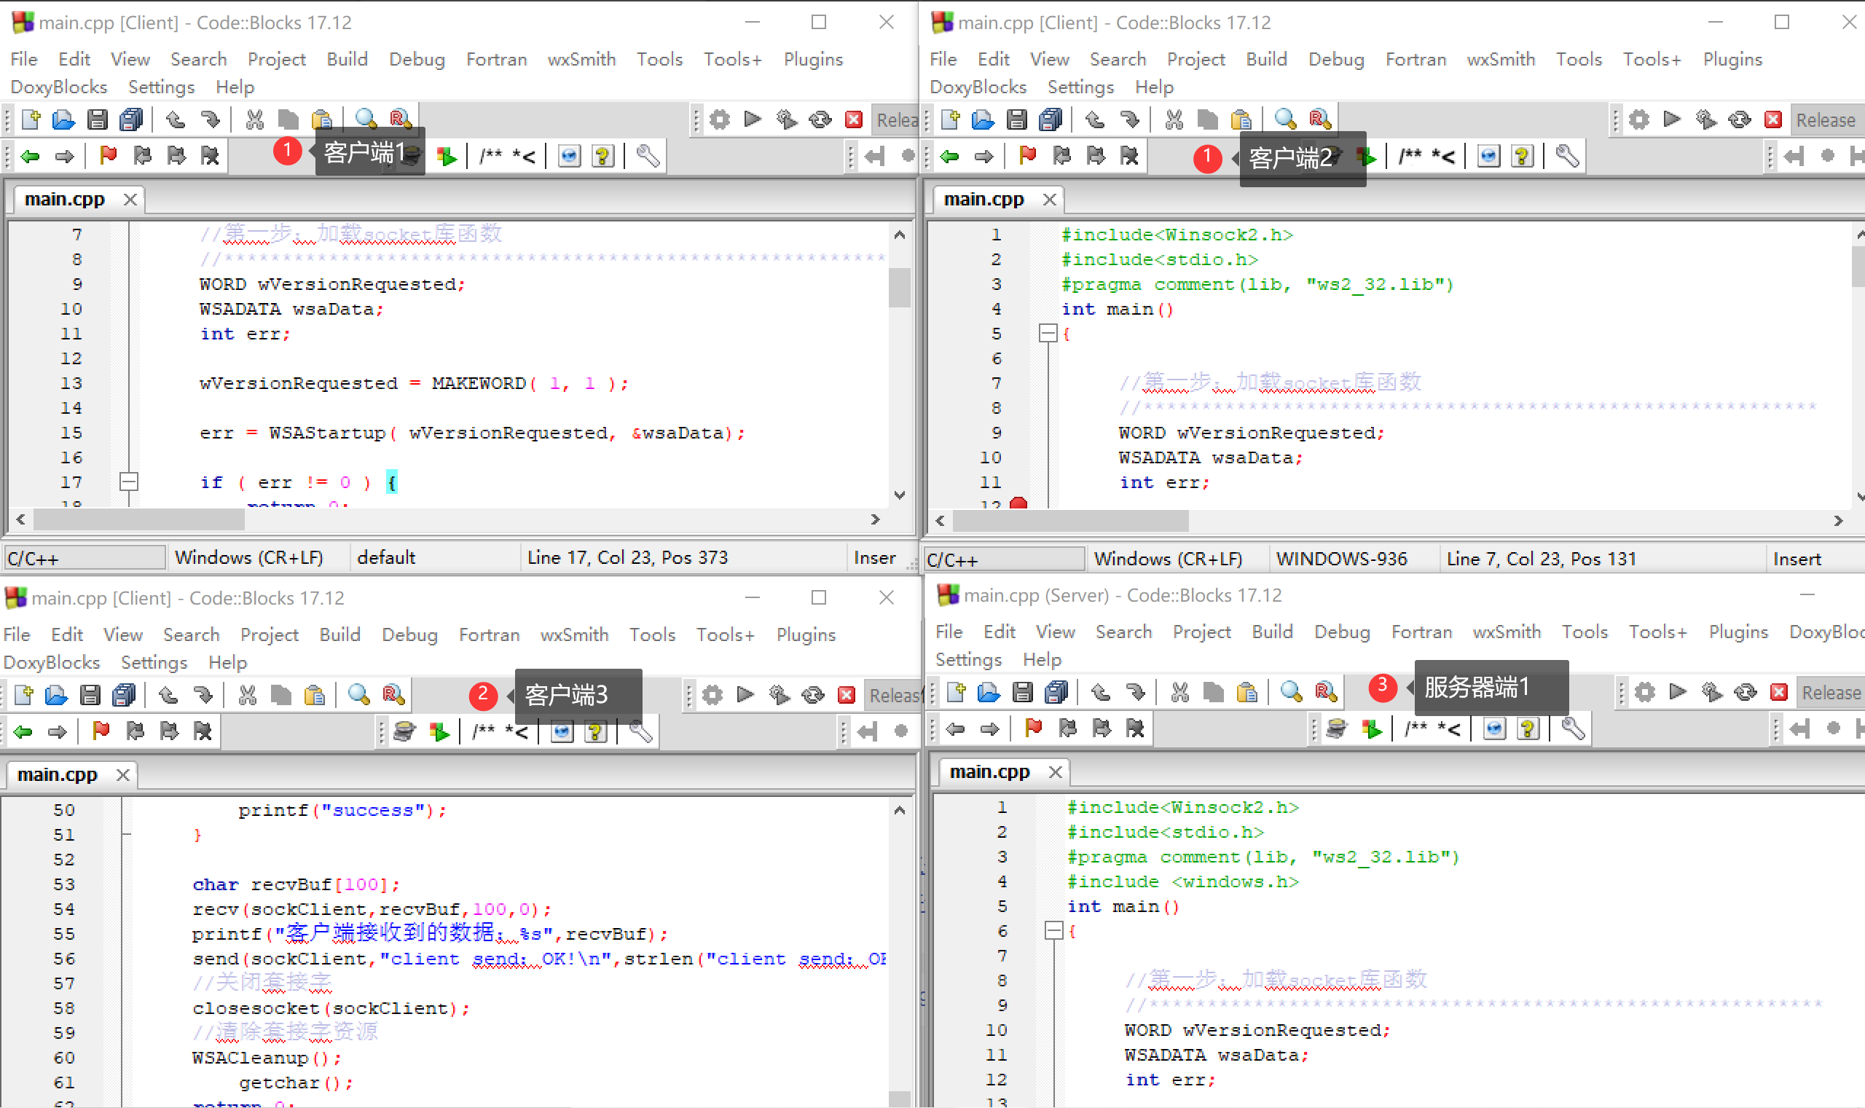Image resolution: width=1865 pixels, height=1108 pixels.
Task: Toggle breakpoint red dot in 客户端2 editor margin
Action: [1018, 505]
